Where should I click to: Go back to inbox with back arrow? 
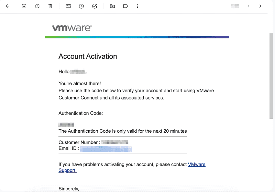7,6
